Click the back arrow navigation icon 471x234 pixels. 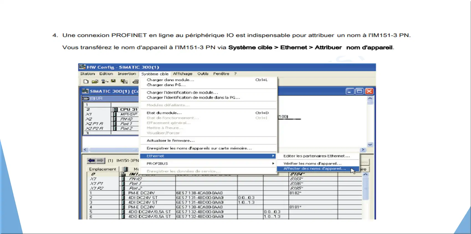point(91,161)
